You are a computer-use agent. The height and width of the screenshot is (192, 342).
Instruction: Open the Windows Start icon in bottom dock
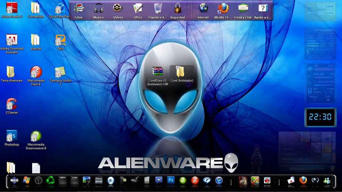click(26, 181)
